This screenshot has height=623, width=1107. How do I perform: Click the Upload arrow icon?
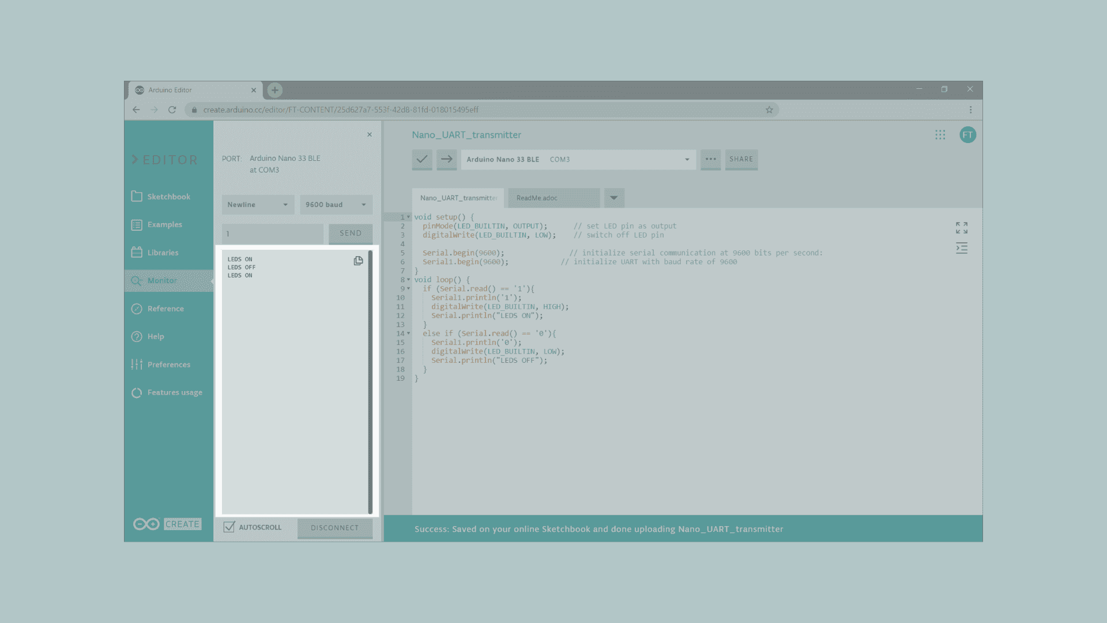[x=447, y=159]
